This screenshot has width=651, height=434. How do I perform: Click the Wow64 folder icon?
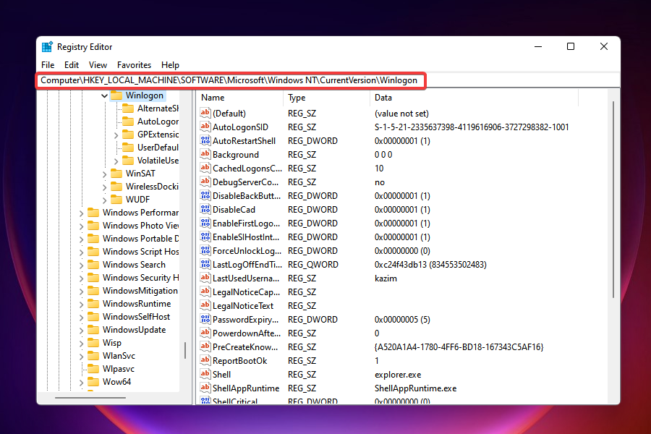(93, 382)
